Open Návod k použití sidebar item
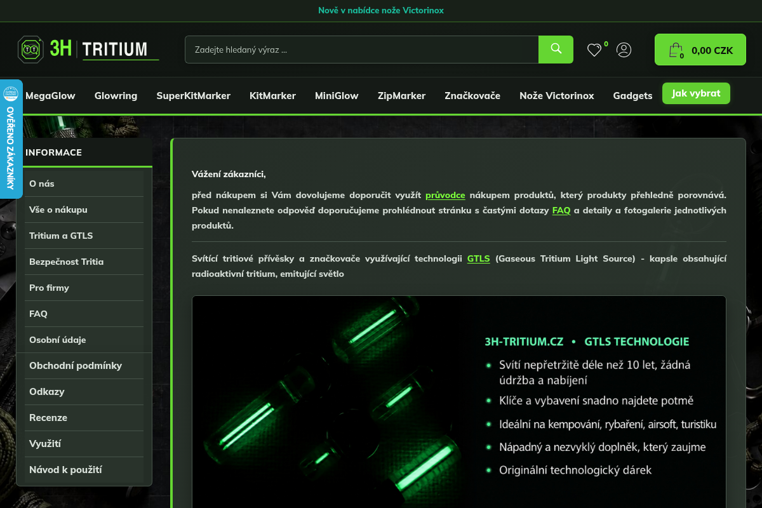The image size is (762, 508). click(x=84, y=470)
